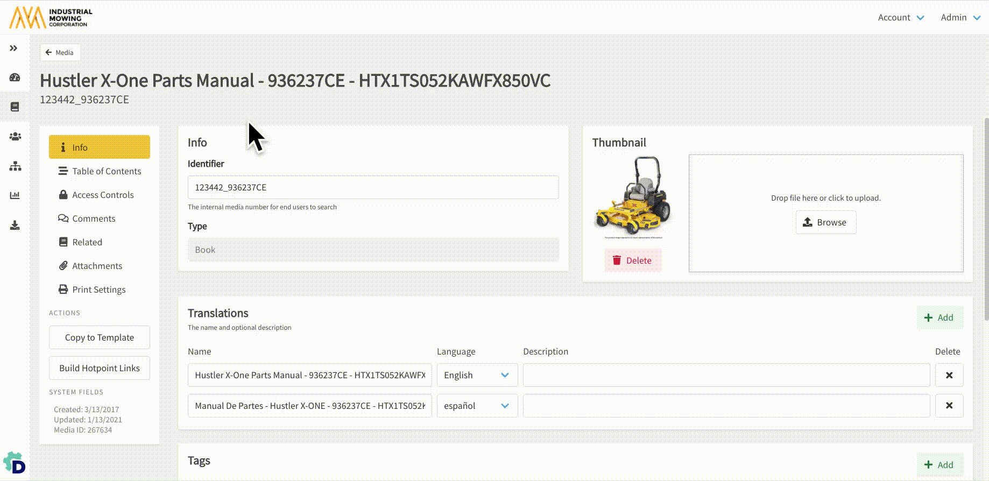Click the Identifier input field
The height and width of the screenshot is (481, 989).
coord(373,187)
